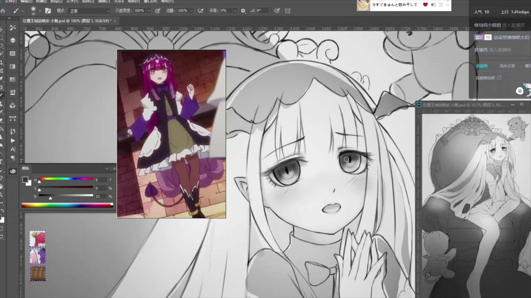The height and width of the screenshot is (298, 531).
Task: Select the highlighted teal stream panel tab
Action: tap(482, 66)
